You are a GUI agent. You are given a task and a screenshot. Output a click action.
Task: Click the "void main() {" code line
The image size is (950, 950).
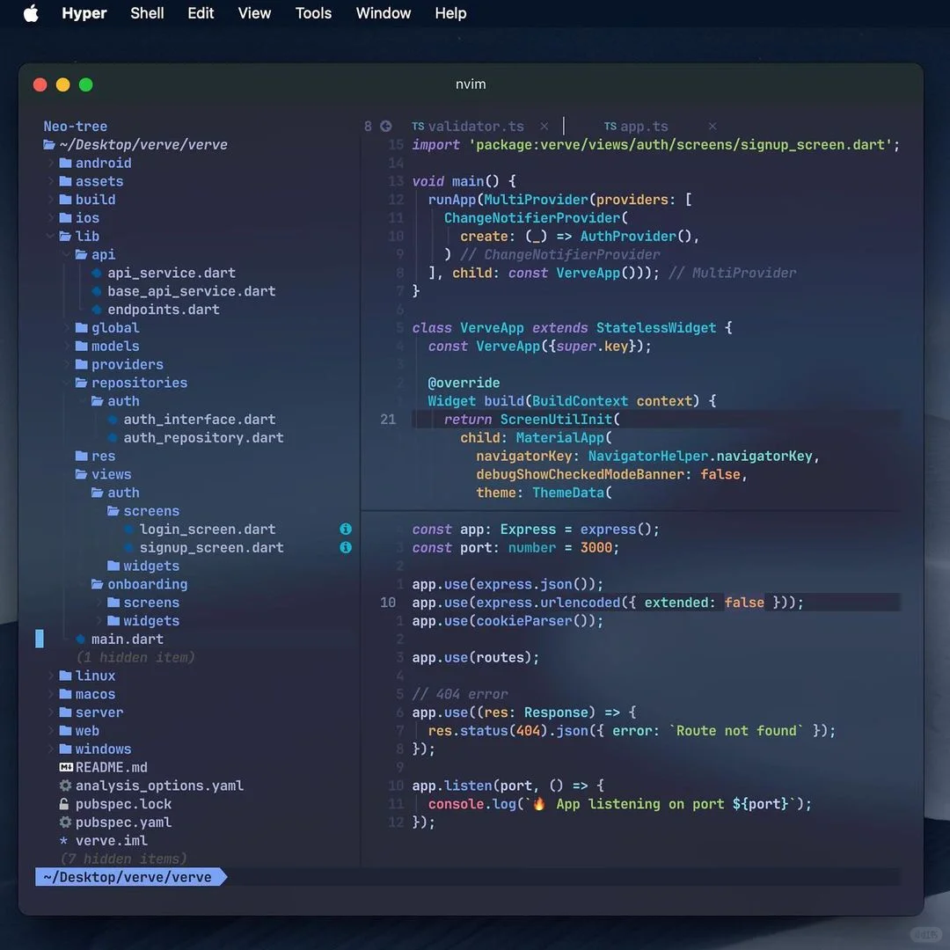(464, 181)
